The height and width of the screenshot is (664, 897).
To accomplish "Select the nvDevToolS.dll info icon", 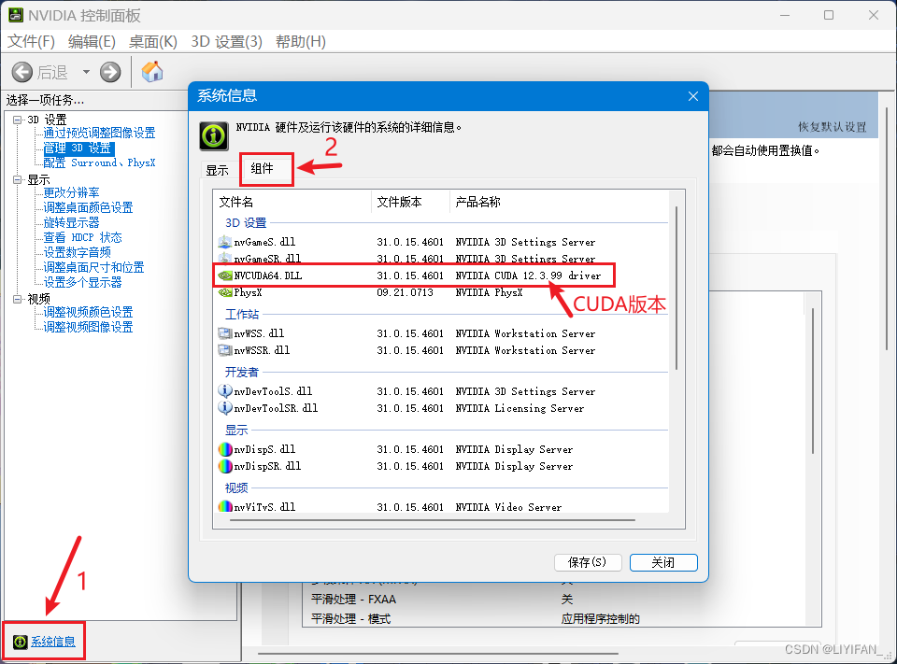I will [x=225, y=391].
